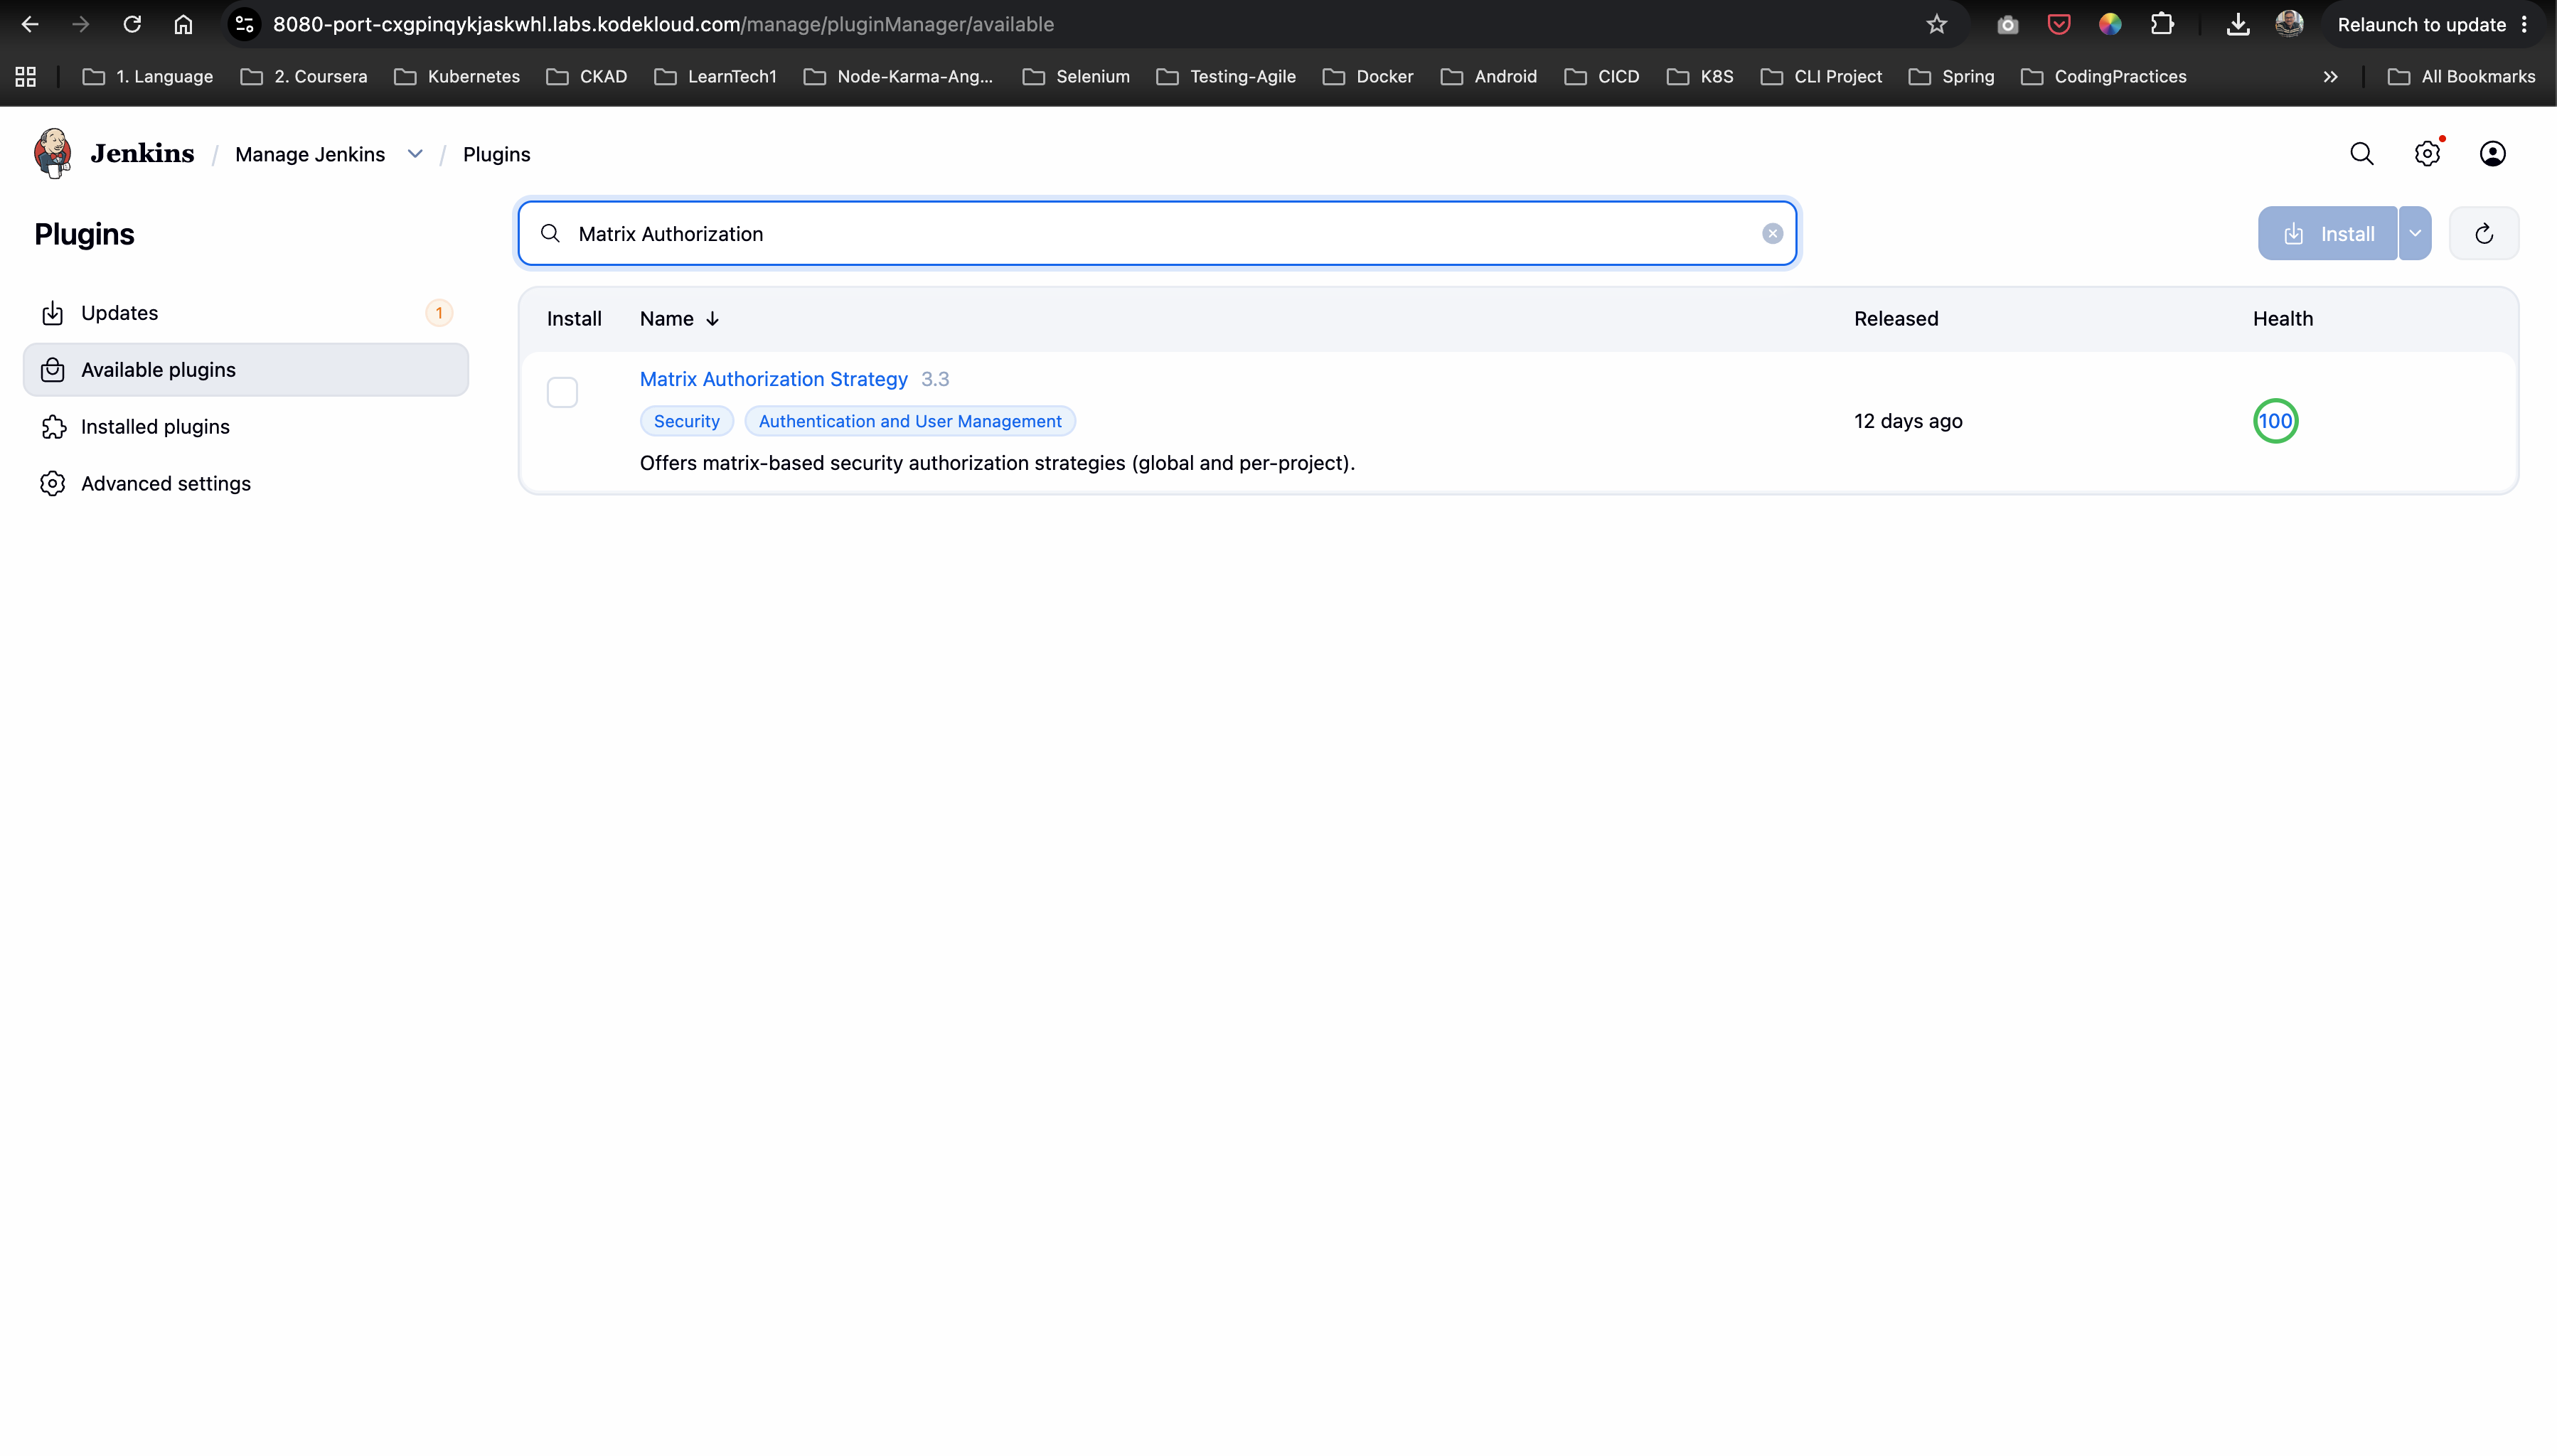
Task: Sort the plugin list by Name column
Action: (x=679, y=319)
